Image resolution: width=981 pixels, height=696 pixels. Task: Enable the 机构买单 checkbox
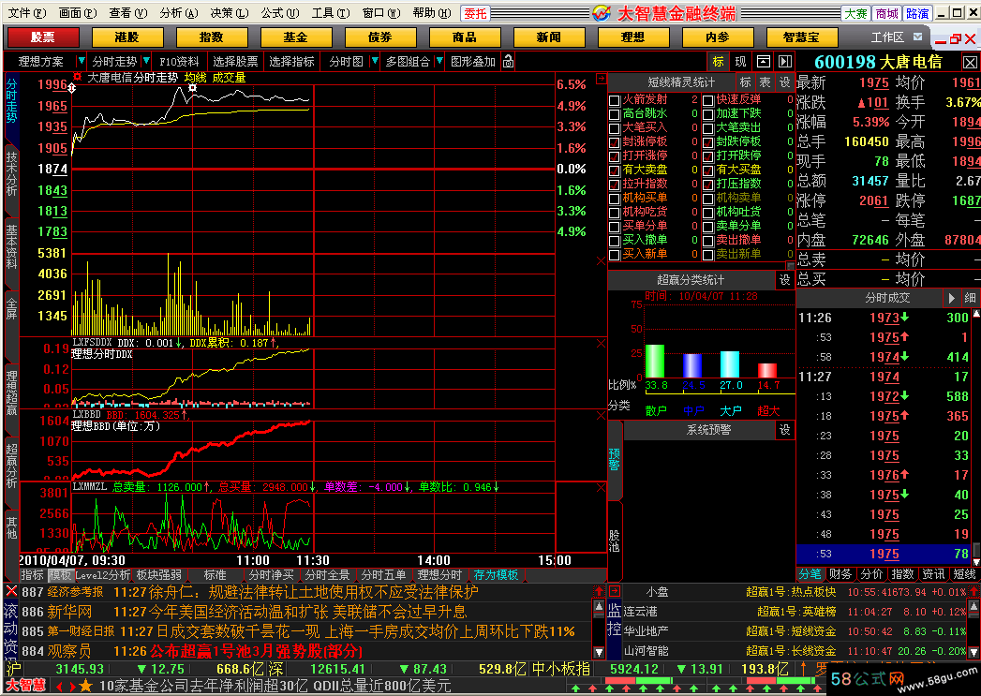click(x=615, y=199)
